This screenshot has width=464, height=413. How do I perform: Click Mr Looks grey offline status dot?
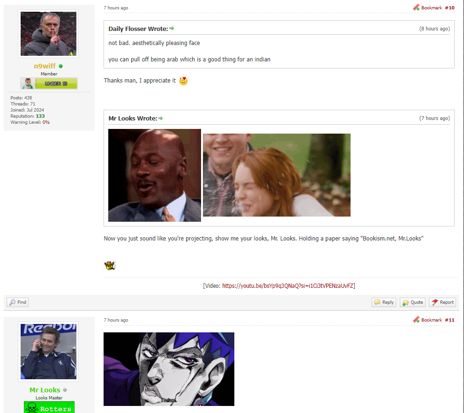click(x=65, y=390)
